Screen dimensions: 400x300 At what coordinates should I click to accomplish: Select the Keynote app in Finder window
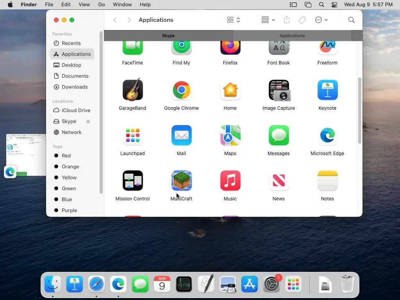pos(328,90)
